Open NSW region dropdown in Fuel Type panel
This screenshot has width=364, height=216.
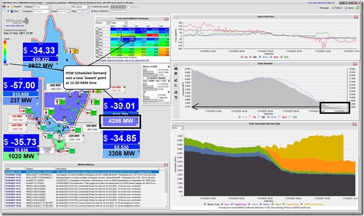click(x=178, y=128)
